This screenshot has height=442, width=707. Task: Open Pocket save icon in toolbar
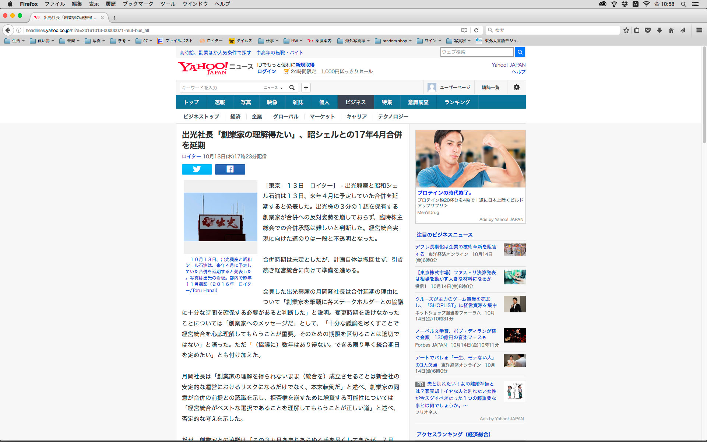tap(648, 30)
